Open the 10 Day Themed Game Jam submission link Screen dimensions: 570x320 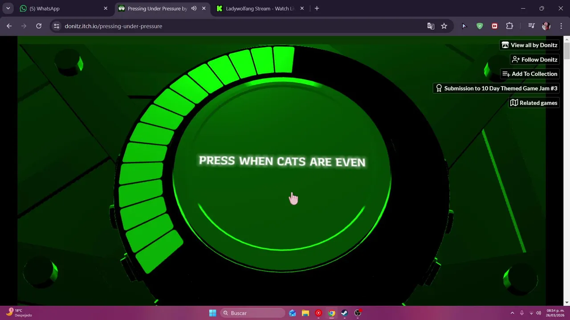(x=496, y=88)
